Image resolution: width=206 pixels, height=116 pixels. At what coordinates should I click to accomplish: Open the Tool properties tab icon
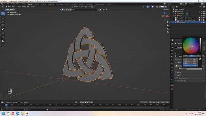pyautogui.click(x=172, y=44)
